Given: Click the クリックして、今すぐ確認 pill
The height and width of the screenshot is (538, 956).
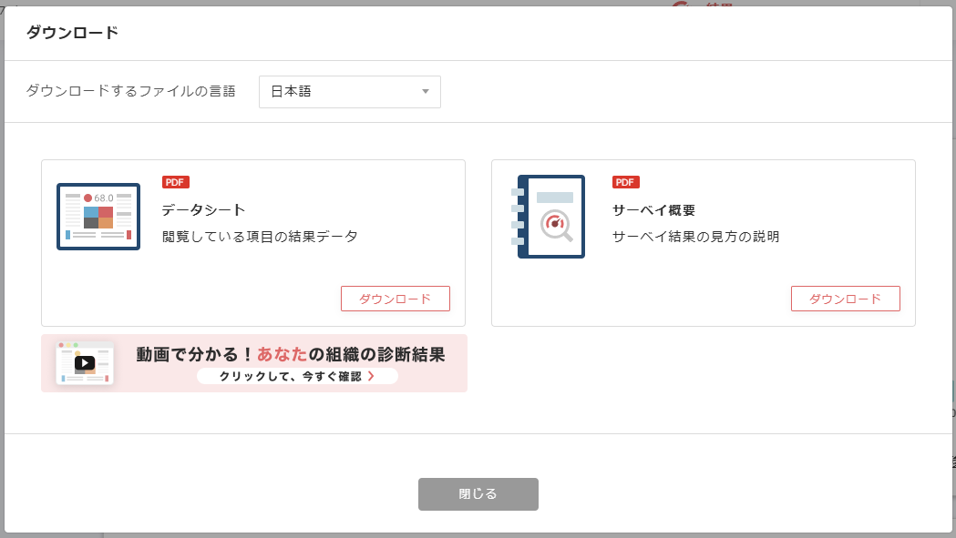Looking at the screenshot, I should pyautogui.click(x=297, y=376).
